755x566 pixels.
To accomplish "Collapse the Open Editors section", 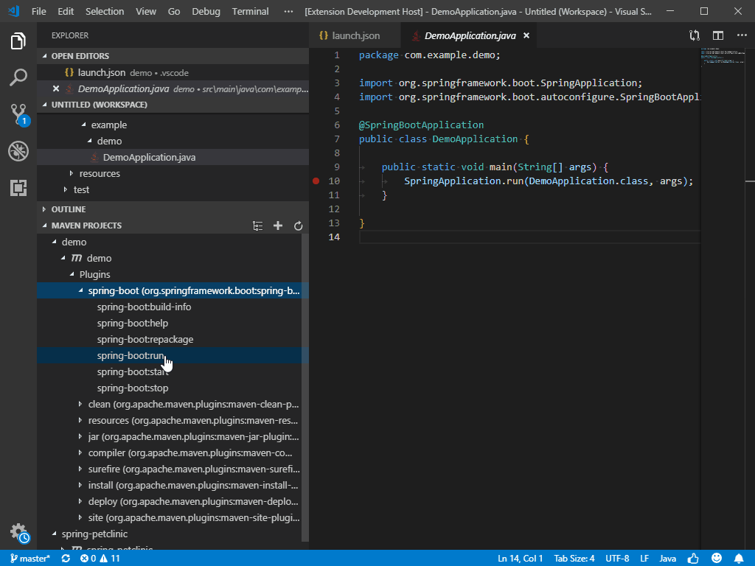I will coord(44,56).
